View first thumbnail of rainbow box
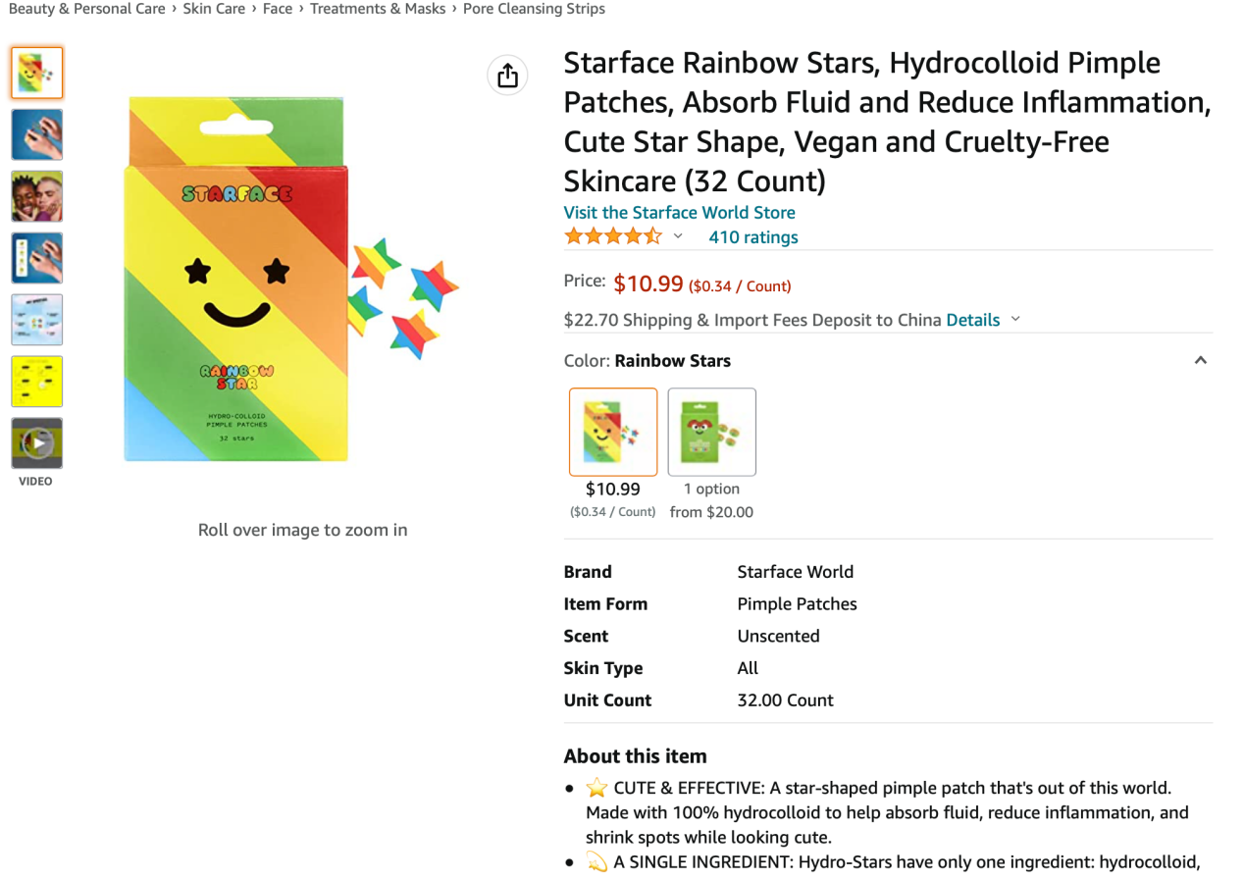The image size is (1244, 879). [37, 73]
